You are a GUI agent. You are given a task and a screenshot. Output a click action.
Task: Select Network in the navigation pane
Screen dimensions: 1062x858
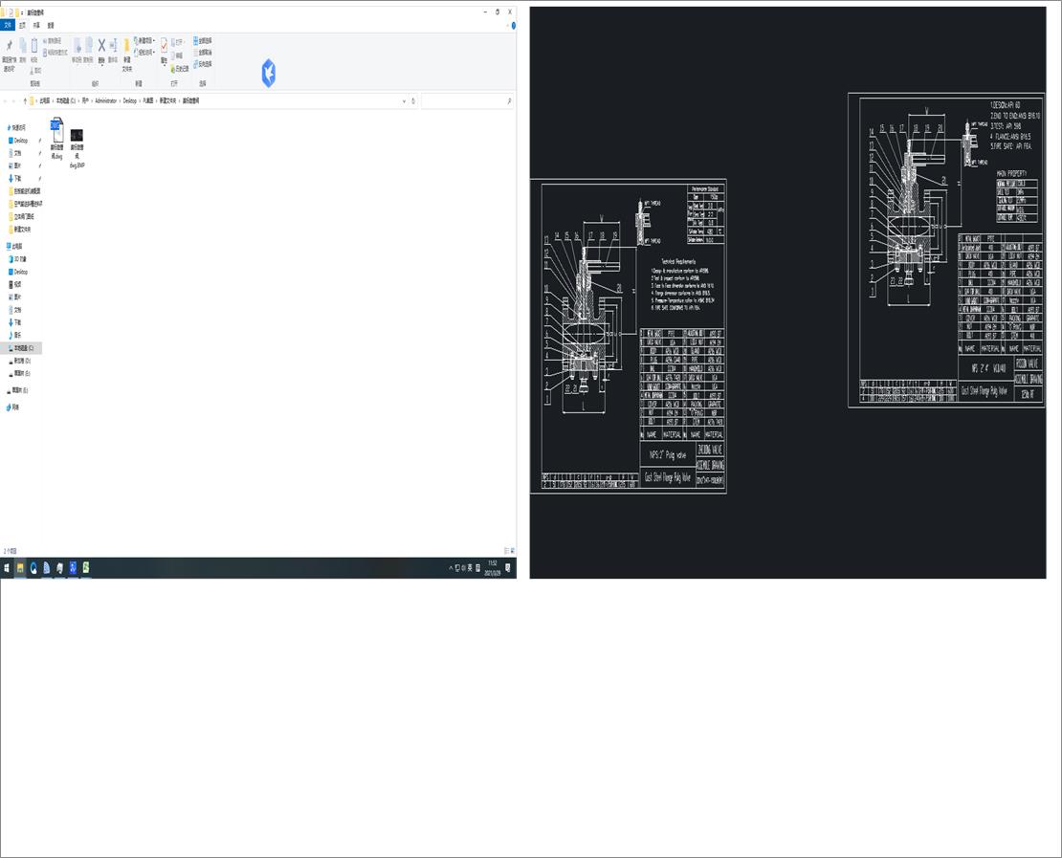click(13, 407)
